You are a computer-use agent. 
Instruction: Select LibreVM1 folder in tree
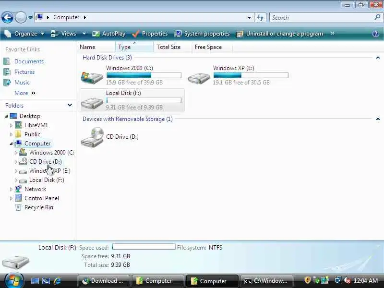click(36, 125)
